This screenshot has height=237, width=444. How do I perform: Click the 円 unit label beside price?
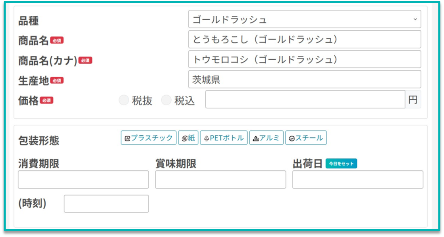pyautogui.click(x=413, y=100)
